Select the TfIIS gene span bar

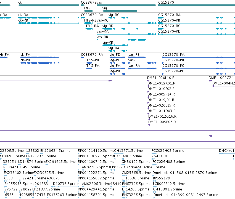(x=88, y=11)
